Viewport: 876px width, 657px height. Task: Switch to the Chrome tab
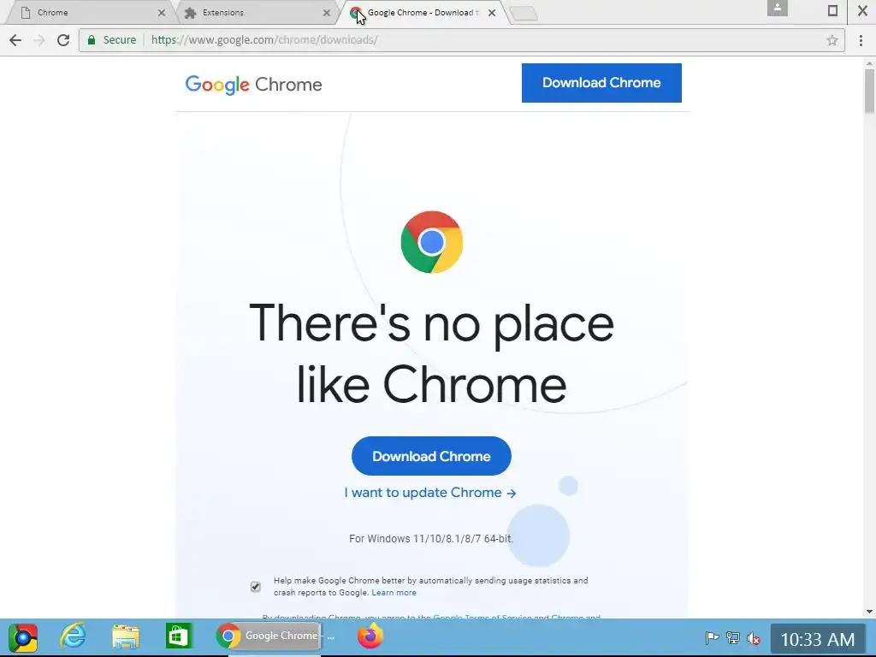pyautogui.click(x=89, y=12)
